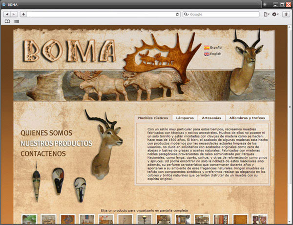The image size is (293, 225).
Task: Reload the page with the refresh icon
Action: click(x=178, y=15)
